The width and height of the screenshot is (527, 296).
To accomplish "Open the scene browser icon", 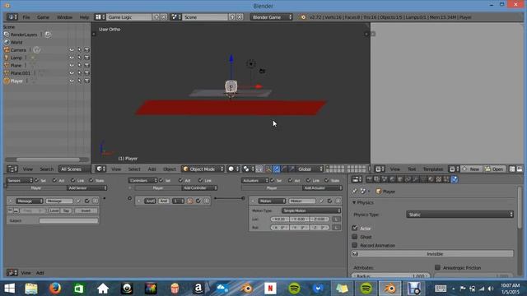I will [x=175, y=16].
